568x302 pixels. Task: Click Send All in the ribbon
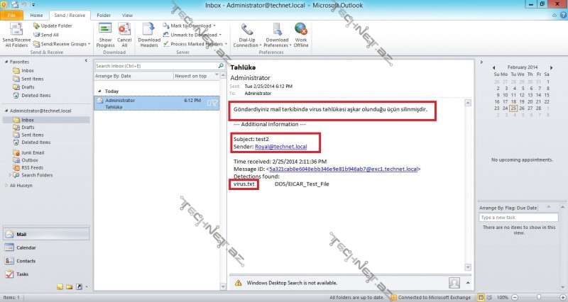(x=45, y=35)
